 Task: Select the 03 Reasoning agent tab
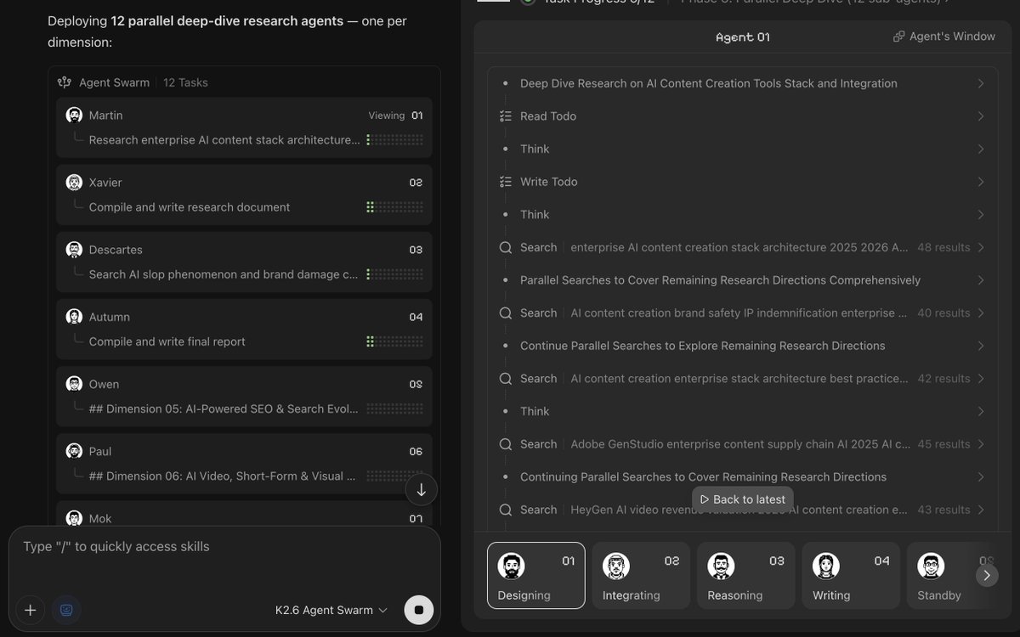pyautogui.click(x=746, y=575)
